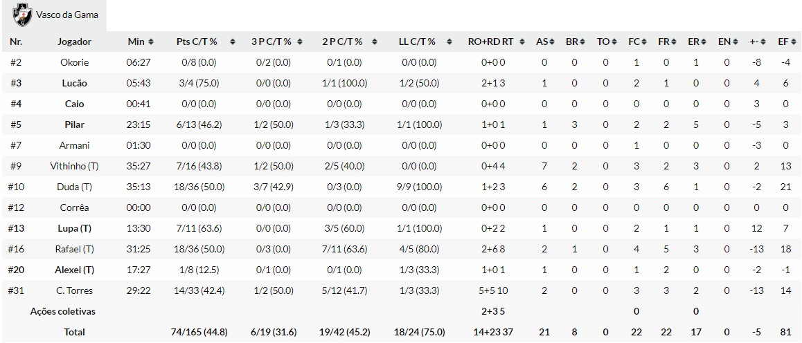Sort by TO column sort arrows

click(x=613, y=42)
